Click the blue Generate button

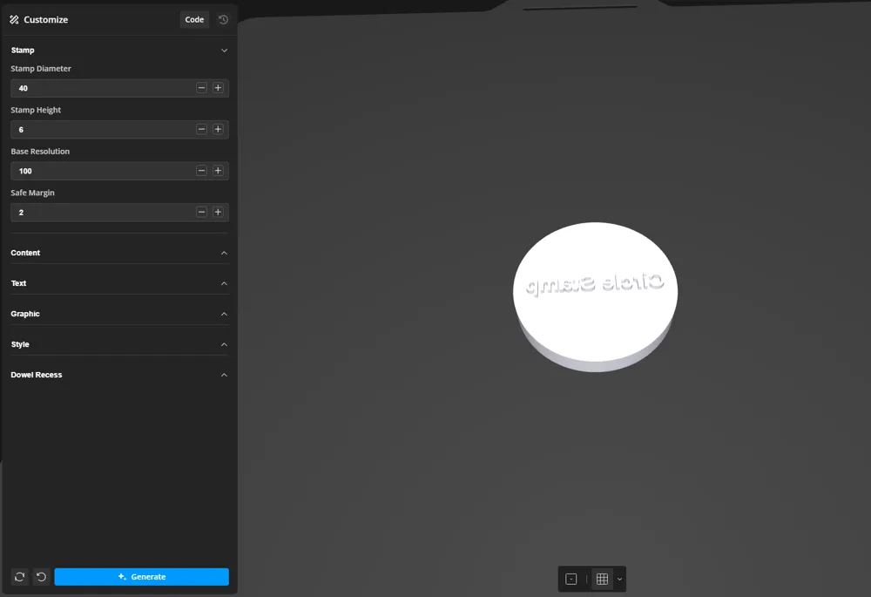click(142, 576)
